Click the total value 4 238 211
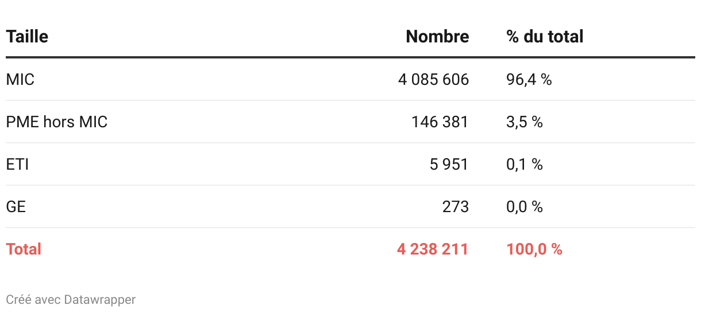 pos(433,249)
